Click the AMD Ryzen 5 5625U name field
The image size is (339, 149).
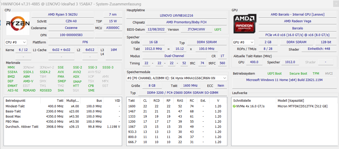[63, 15]
